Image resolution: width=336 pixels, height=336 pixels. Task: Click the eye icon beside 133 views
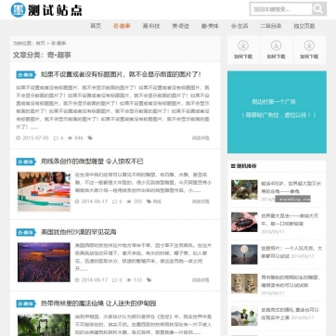129,280
